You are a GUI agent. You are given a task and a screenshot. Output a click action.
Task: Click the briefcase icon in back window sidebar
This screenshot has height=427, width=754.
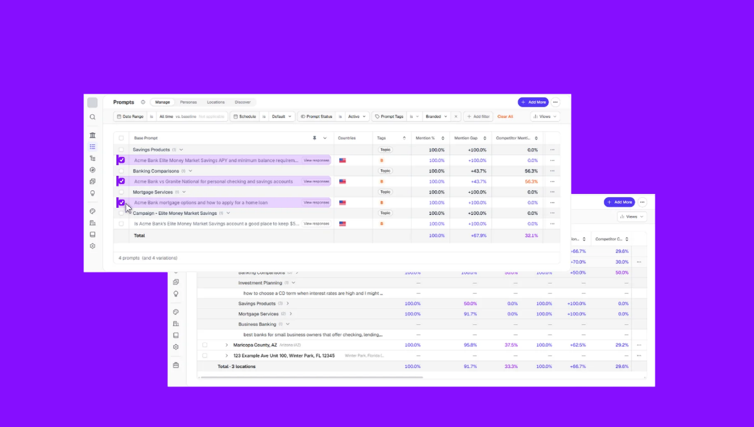176,365
